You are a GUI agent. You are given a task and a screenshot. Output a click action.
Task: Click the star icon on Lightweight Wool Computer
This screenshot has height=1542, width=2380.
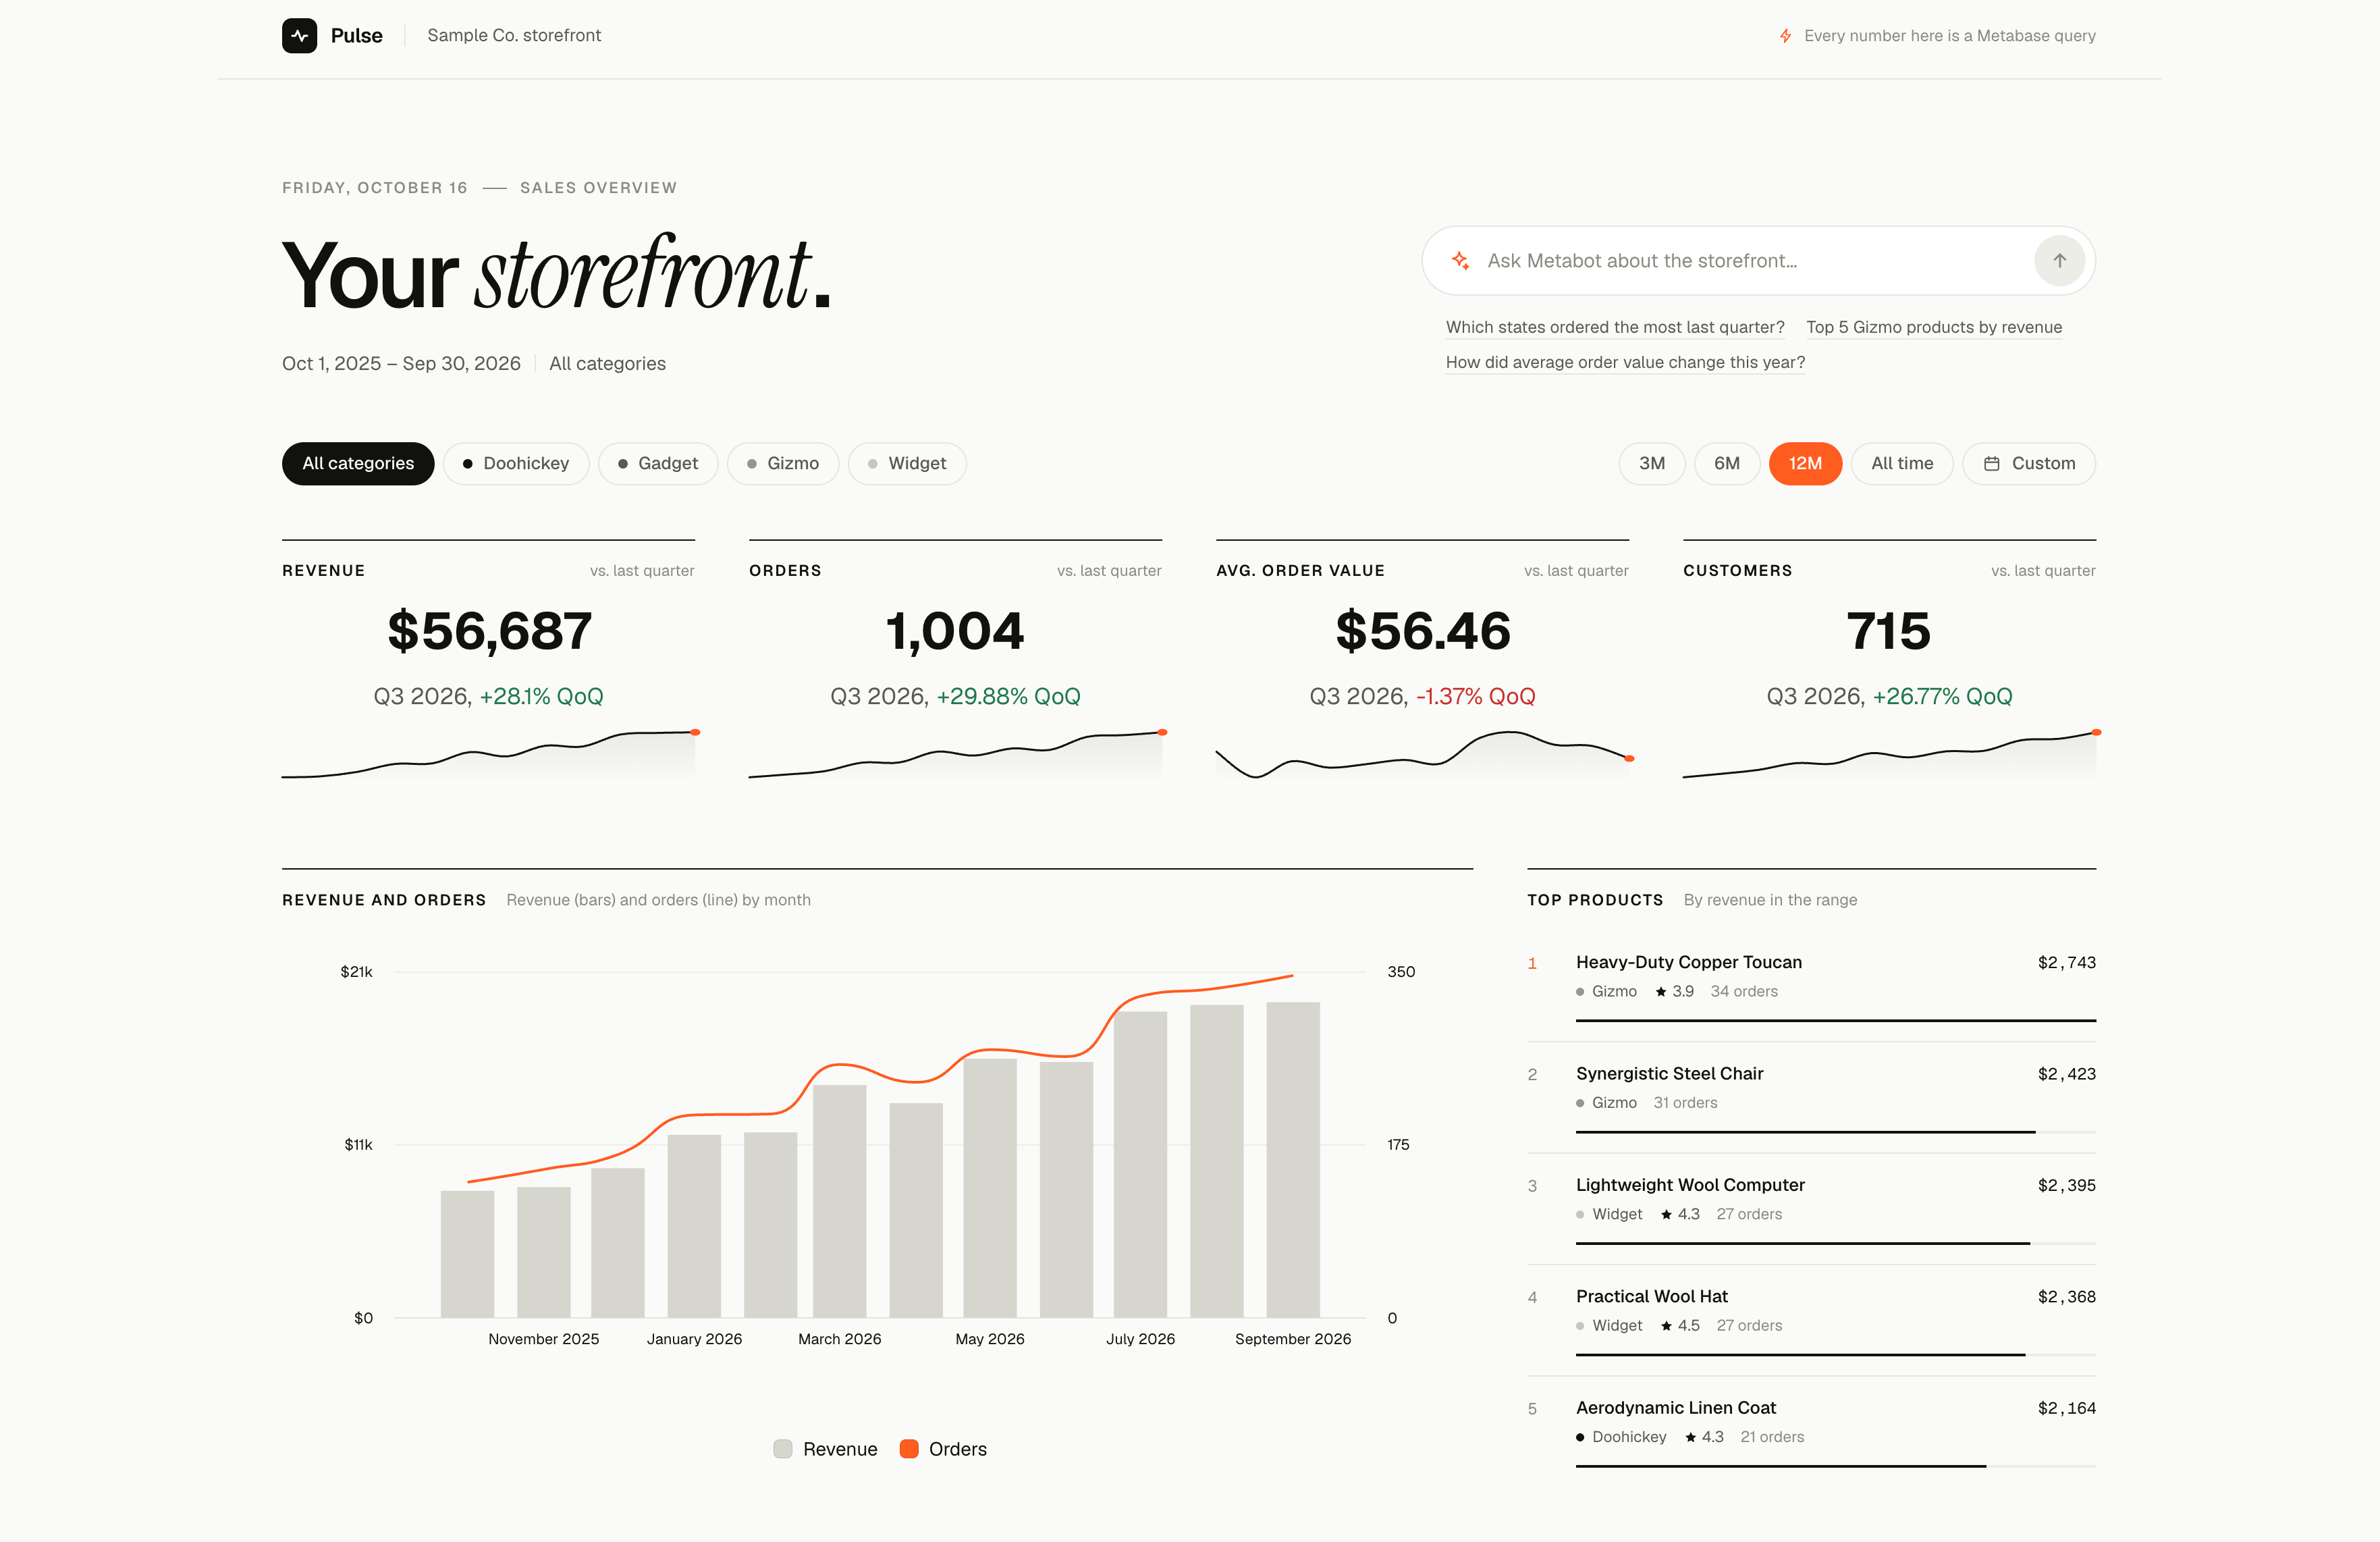(1666, 1214)
